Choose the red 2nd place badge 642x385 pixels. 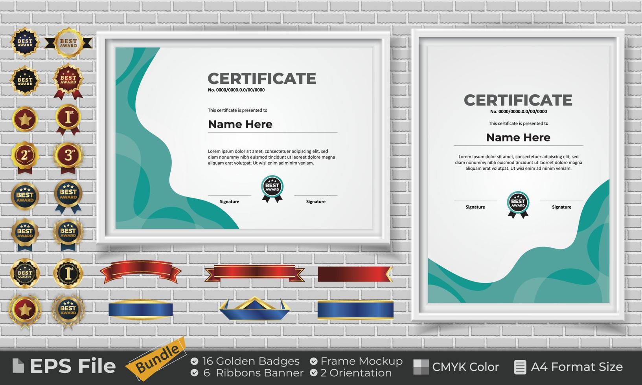click(25, 157)
